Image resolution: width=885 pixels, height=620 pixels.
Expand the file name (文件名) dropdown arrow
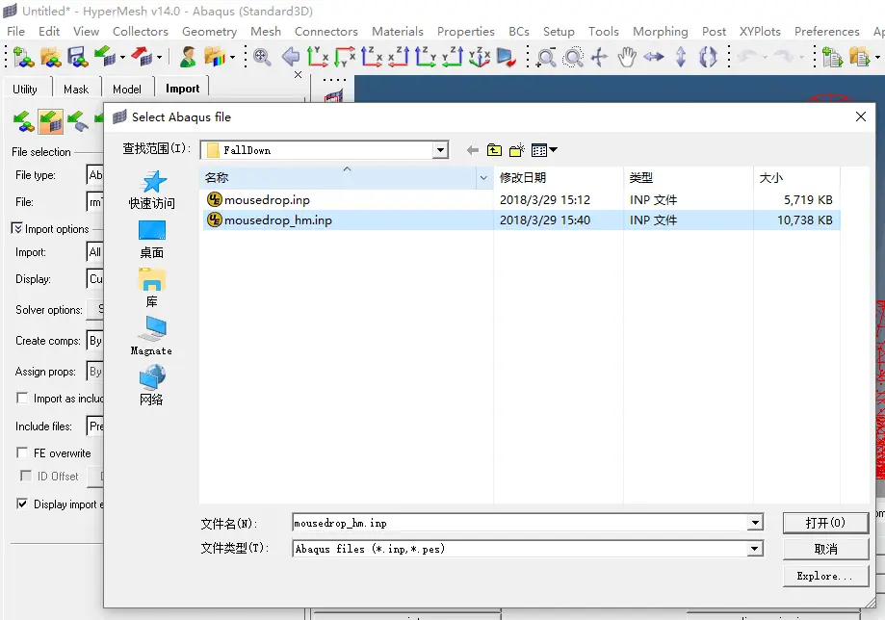click(x=755, y=523)
